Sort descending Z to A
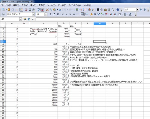 point(84,10)
